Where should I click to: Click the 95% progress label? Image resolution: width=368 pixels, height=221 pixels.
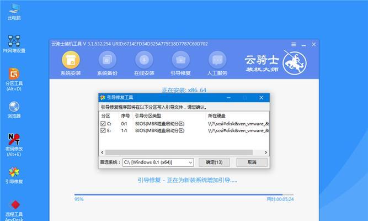pos(79,199)
